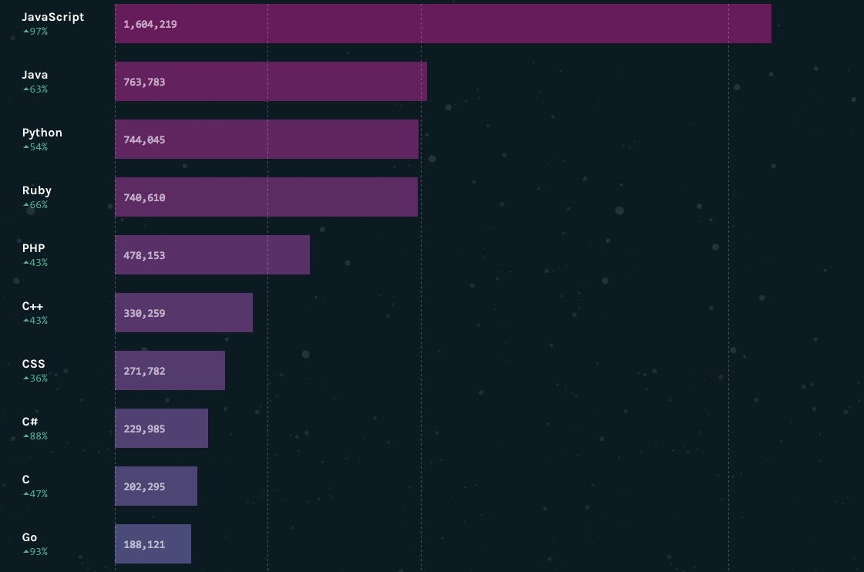Image resolution: width=864 pixels, height=572 pixels.
Task: Click the Java bar showing 763,783
Action: [271, 82]
